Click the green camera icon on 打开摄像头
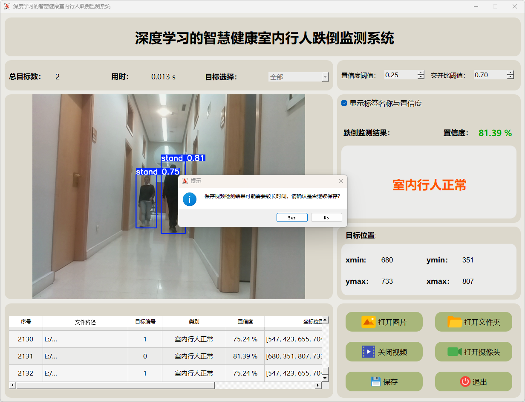The width and height of the screenshot is (525, 402). pyautogui.click(x=455, y=352)
